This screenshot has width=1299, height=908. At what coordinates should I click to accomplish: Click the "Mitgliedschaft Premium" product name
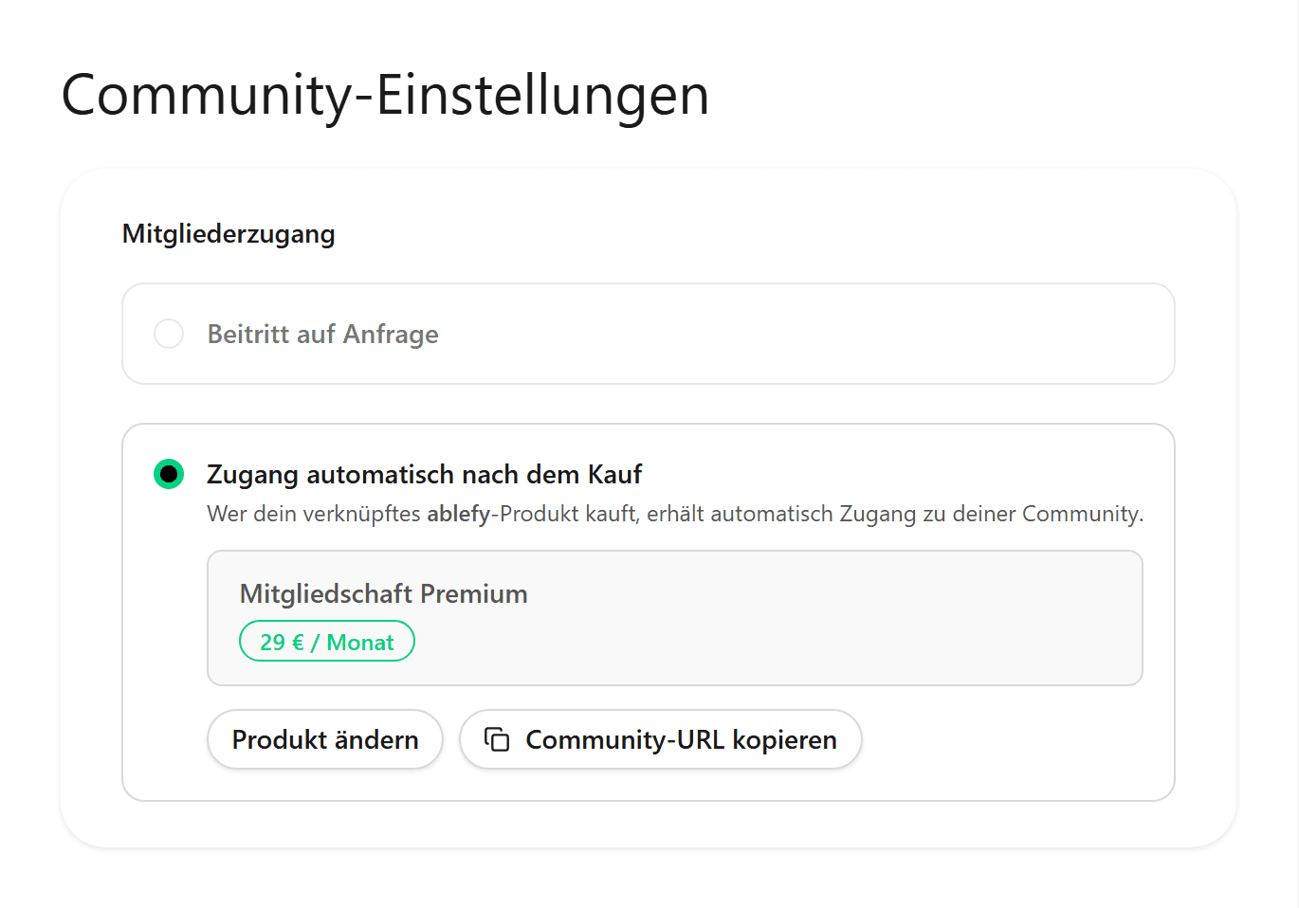tap(384, 593)
